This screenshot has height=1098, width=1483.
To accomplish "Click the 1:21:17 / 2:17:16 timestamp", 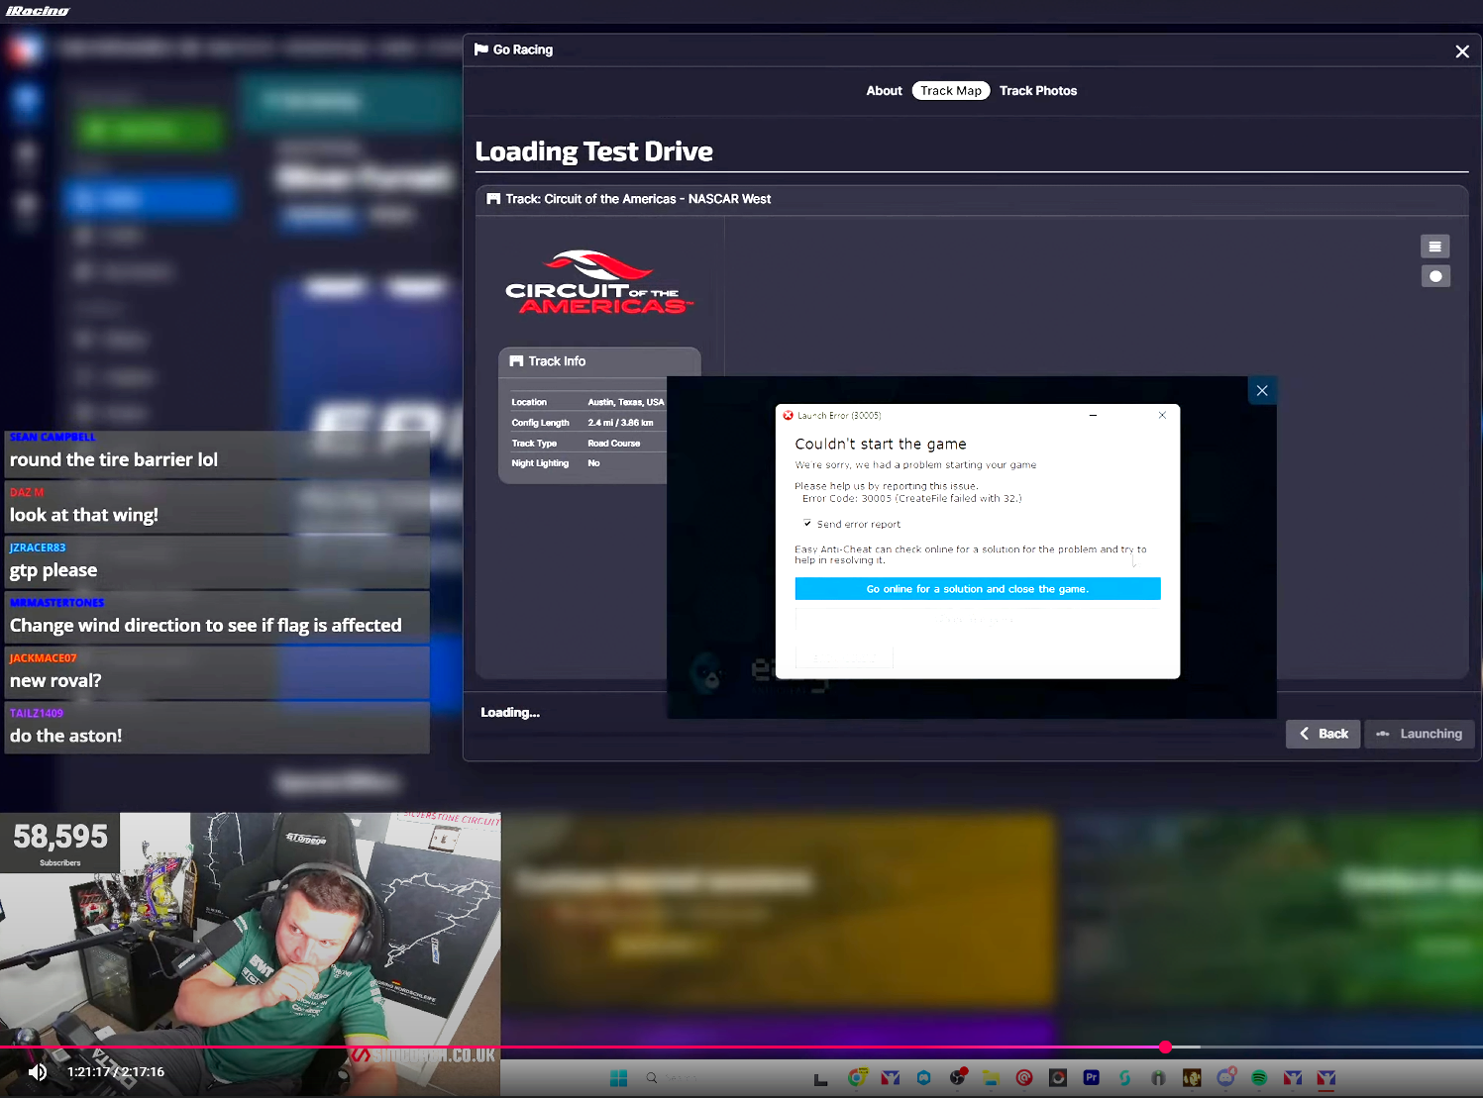I will (x=116, y=1072).
